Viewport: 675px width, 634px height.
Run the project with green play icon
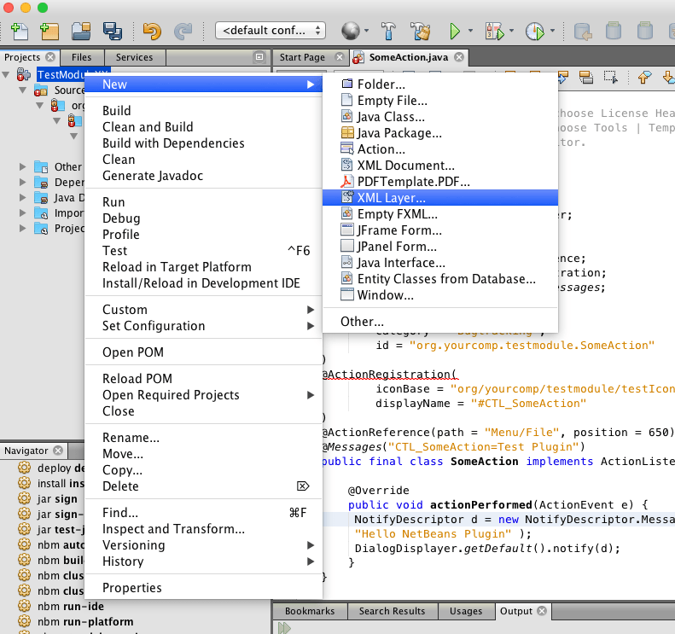[x=455, y=31]
